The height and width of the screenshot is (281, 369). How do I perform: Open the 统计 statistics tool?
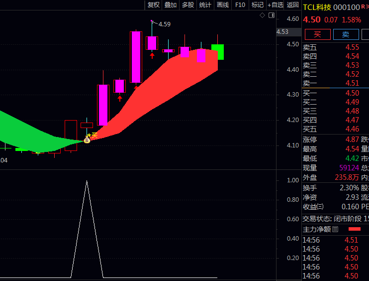pyautogui.click(x=205, y=5)
